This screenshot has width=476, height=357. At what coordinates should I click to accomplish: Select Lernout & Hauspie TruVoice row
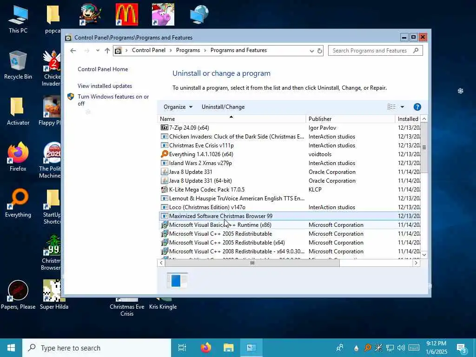[290, 198]
